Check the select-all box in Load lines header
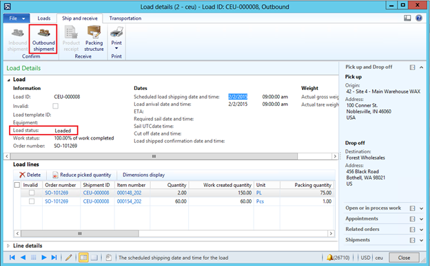The image size is (430, 266). (x=17, y=185)
